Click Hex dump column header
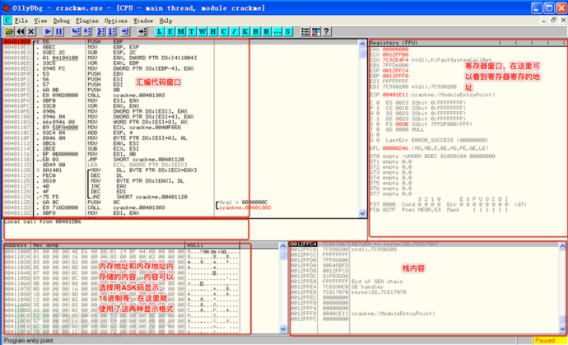The image size is (568, 345). [108, 245]
